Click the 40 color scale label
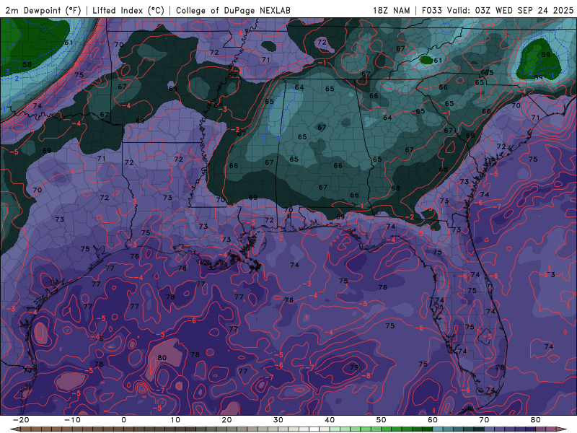577x433 pixels. coord(330,420)
